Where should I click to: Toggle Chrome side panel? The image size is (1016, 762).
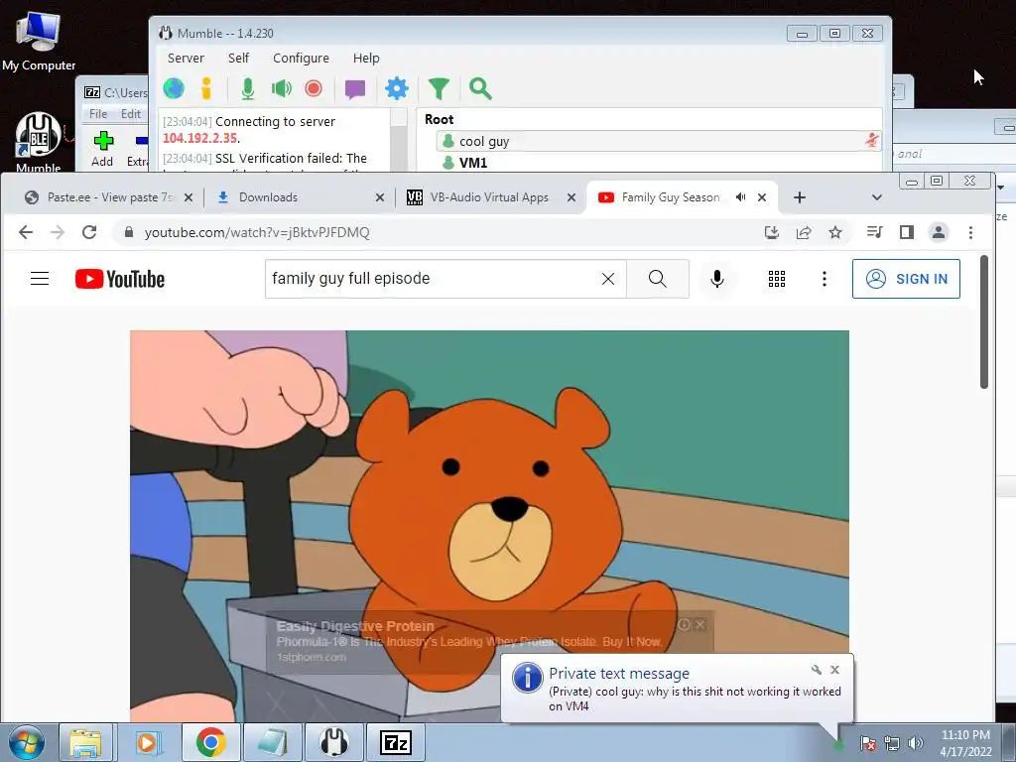(907, 232)
